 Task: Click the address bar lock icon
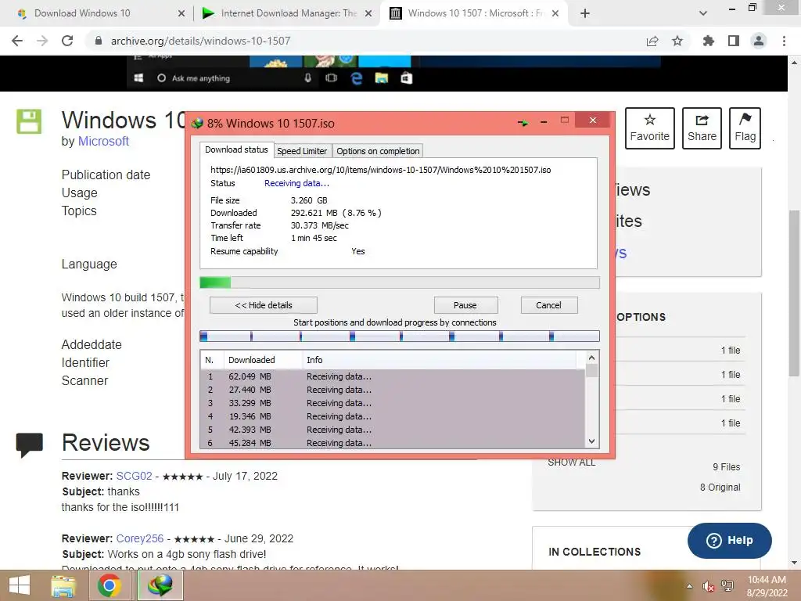(99, 41)
